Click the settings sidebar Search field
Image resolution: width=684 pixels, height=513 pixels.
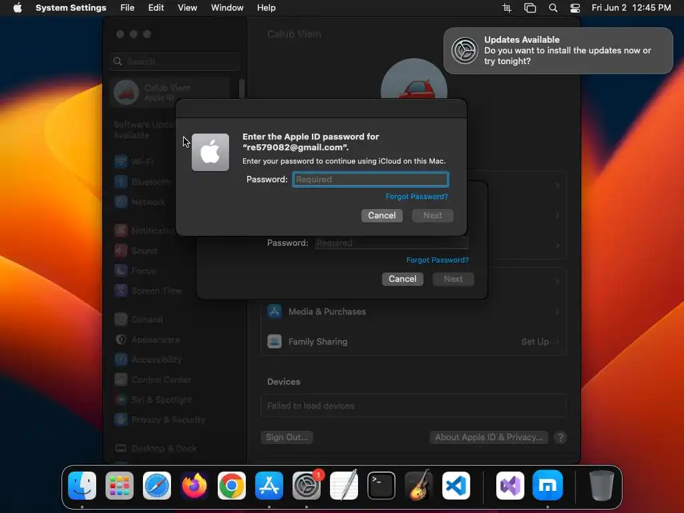click(175, 61)
